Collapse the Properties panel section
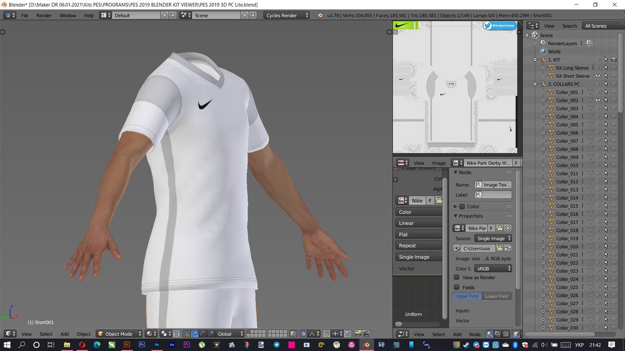 (x=456, y=216)
